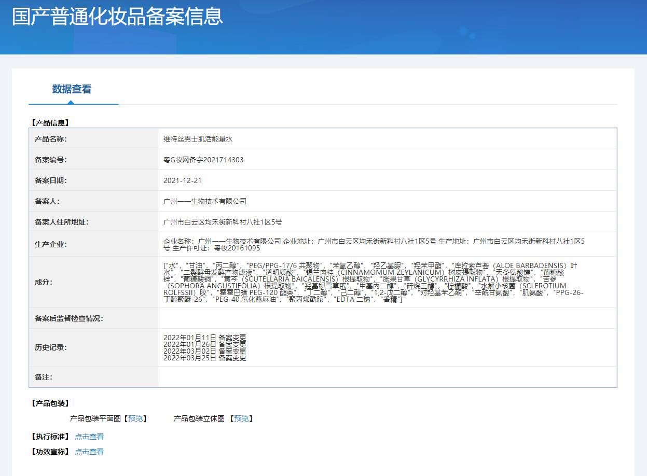Click 点击查看 next to 执行标准
This screenshot has height=476, width=647.
[89, 437]
